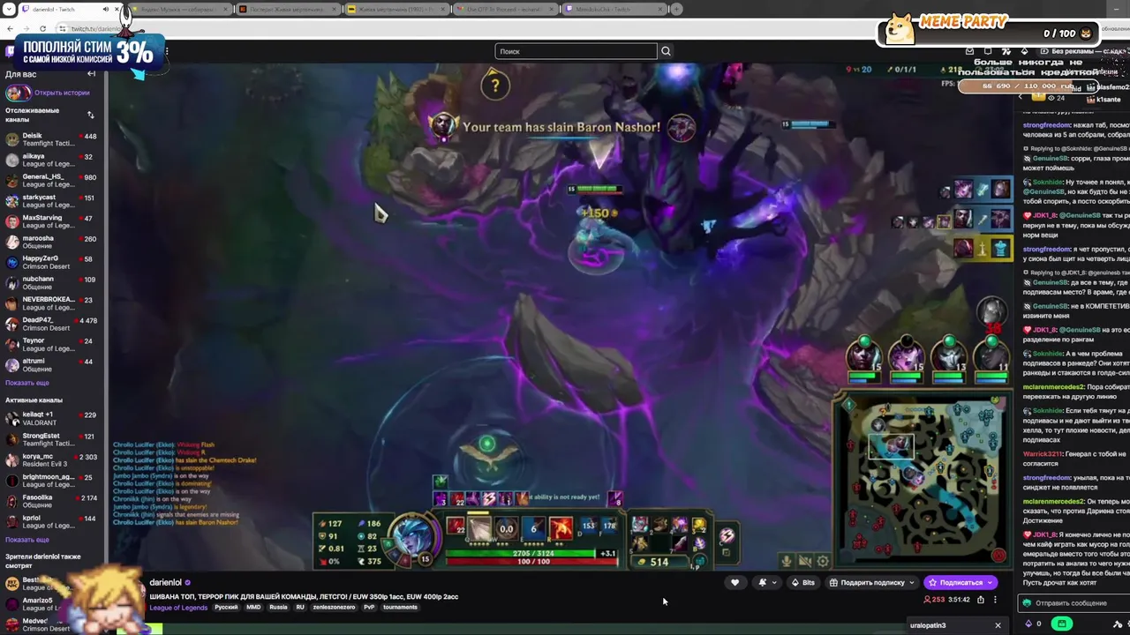The width and height of the screenshot is (1130, 635).
Task: Open DeadP47 channel in sidebar
Action: coord(53,324)
